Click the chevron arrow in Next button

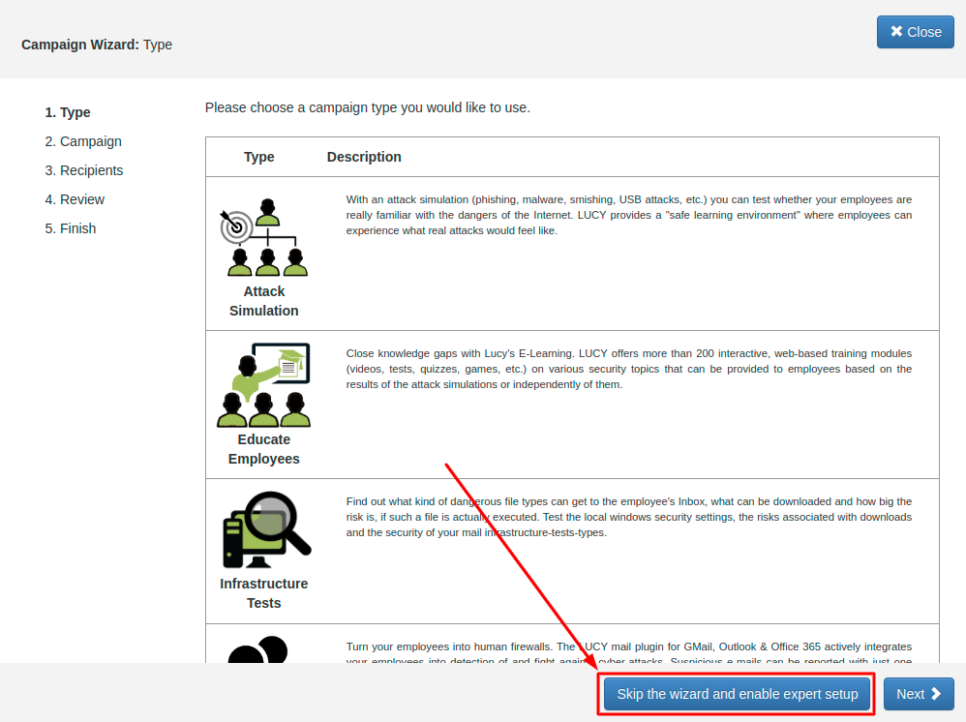tap(936, 694)
